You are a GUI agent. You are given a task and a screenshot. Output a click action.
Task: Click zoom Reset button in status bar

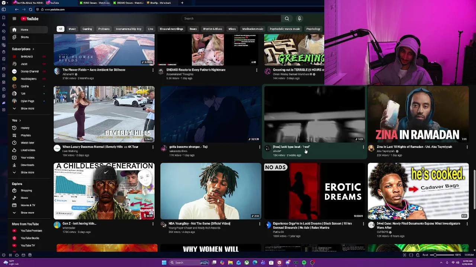[x=425, y=255]
